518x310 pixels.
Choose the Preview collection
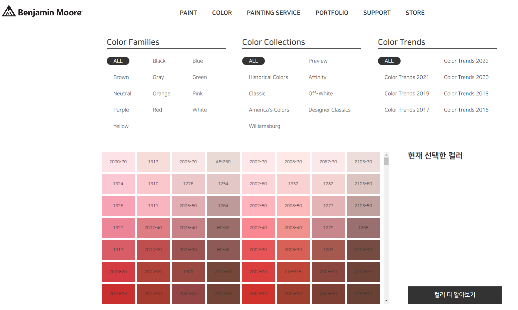tap(318, 61)
